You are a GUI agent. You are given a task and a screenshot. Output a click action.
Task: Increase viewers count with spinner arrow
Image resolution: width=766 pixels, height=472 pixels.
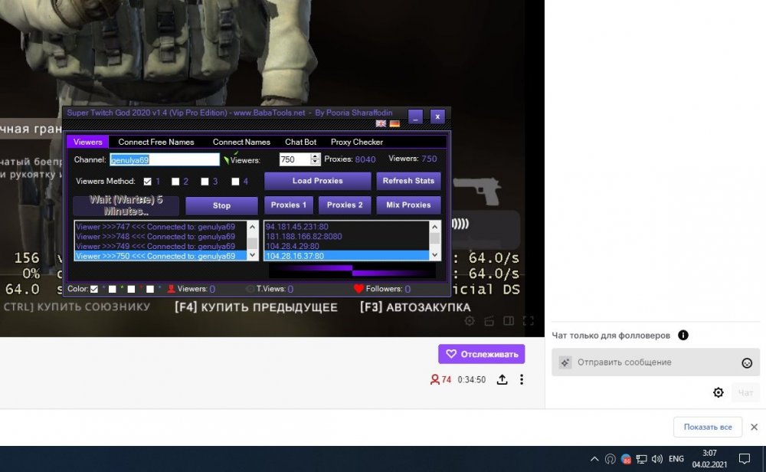coord(315,156)
